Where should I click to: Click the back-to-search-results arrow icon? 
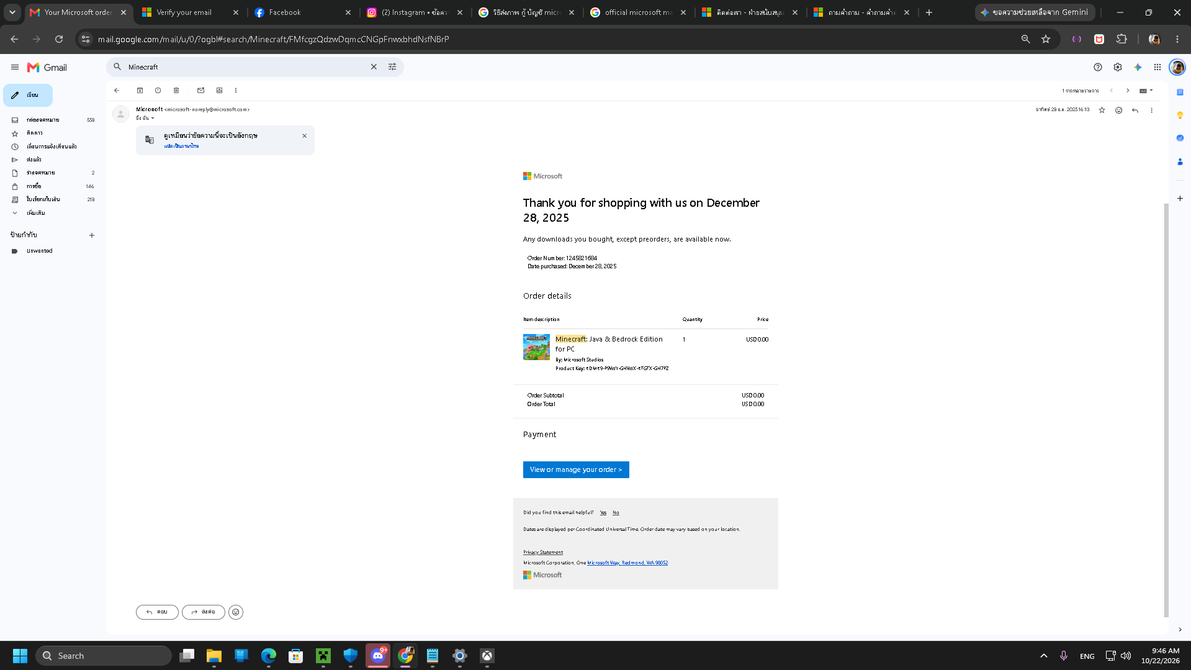tap(117, 91)
